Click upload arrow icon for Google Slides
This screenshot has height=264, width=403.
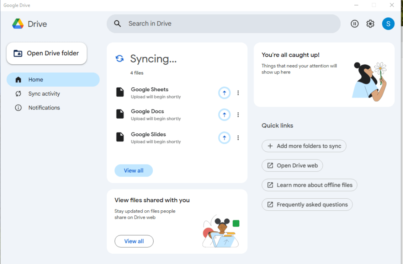pyautogui.click(x=224, y=138)
